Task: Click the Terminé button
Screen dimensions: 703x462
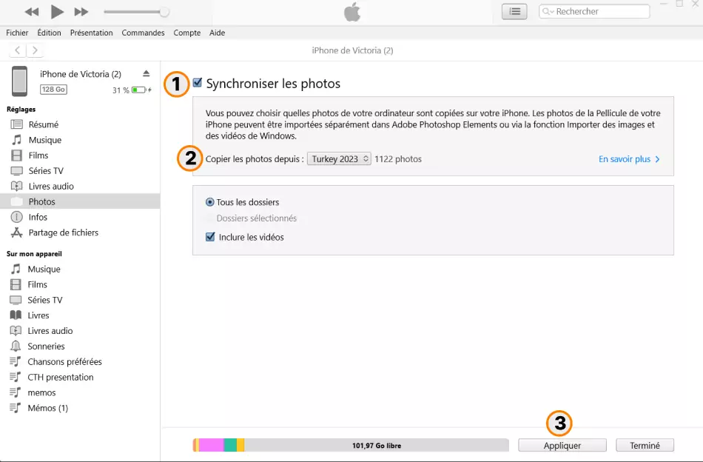Action: coord(645,446)
